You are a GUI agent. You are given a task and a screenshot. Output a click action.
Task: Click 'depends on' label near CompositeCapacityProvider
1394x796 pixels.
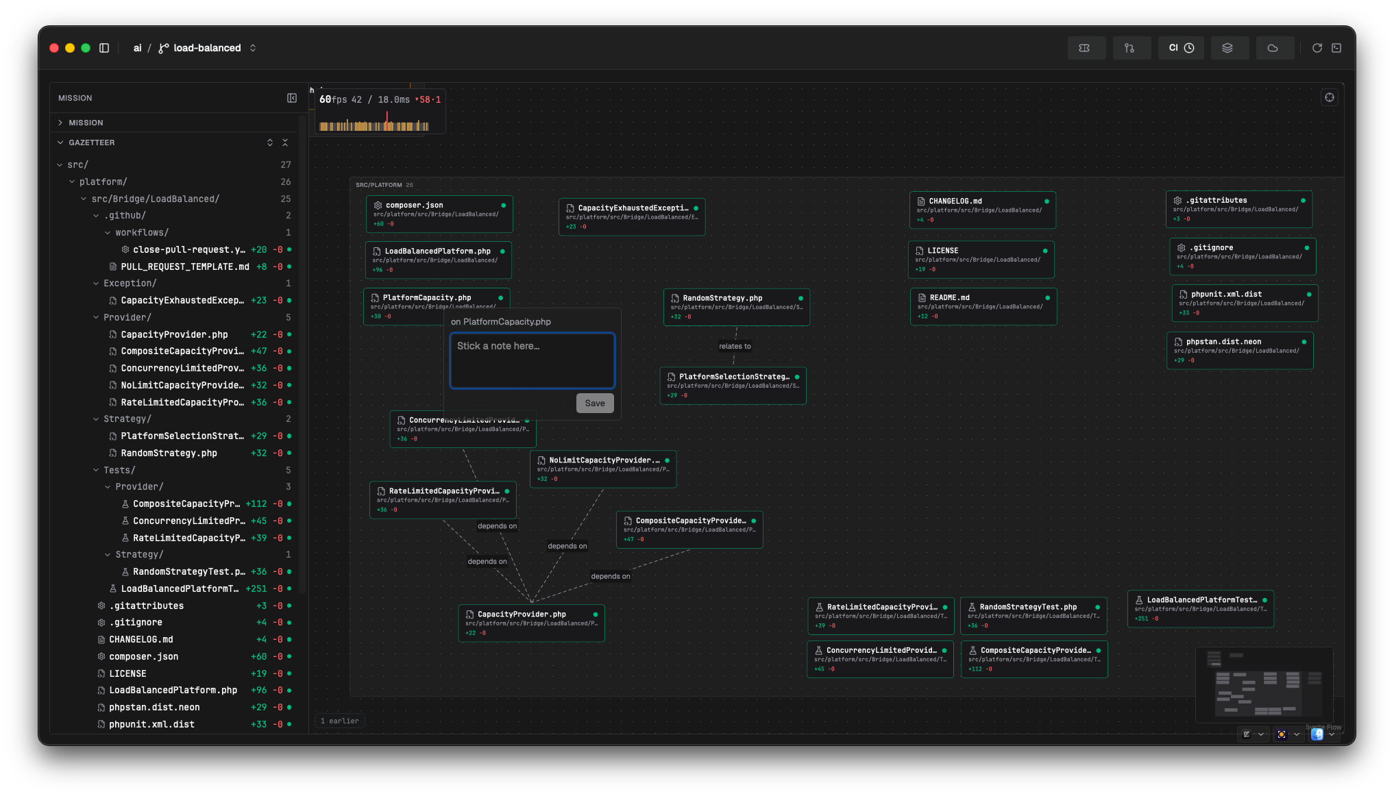(x=610, y=576)
